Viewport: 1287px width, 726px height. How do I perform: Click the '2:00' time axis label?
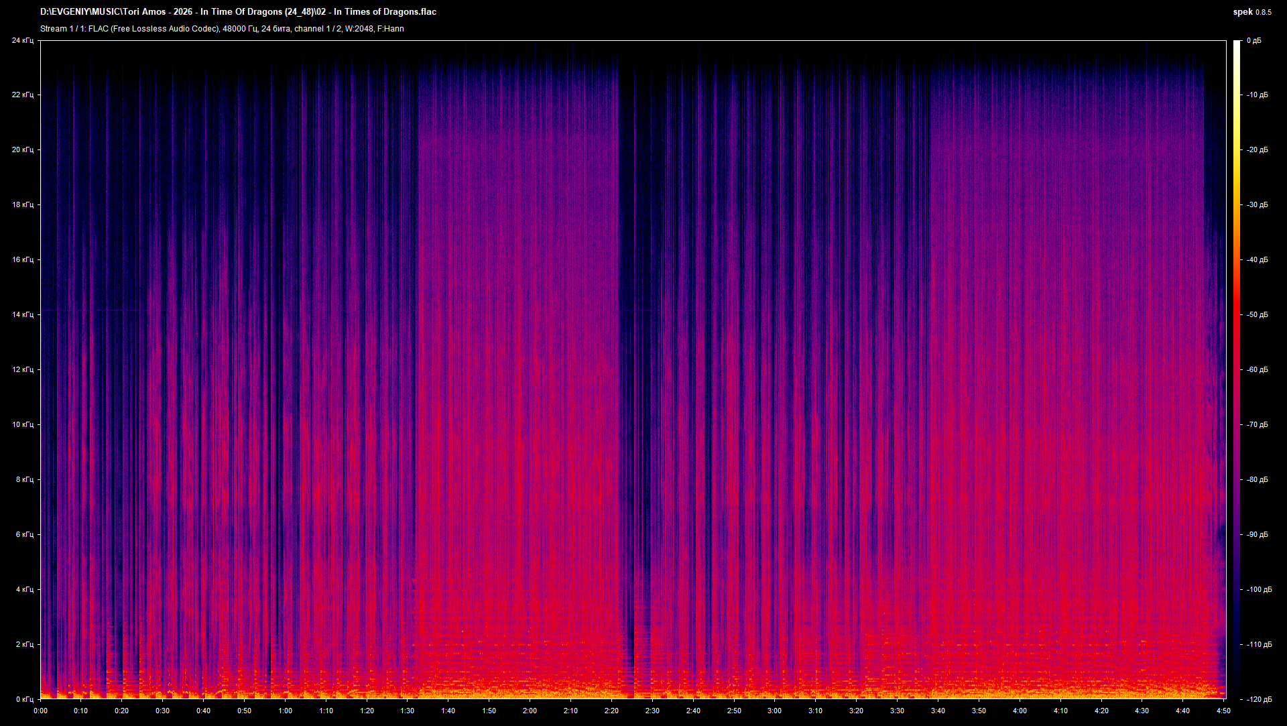tap(530, 711)
